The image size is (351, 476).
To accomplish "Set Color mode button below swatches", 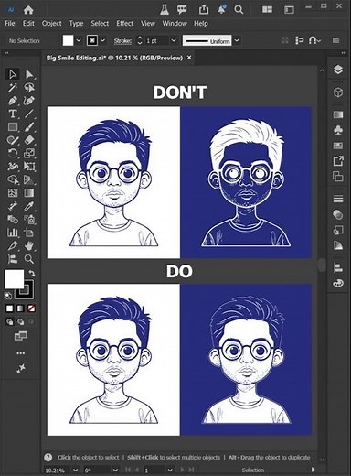I will [x=10, y=308].
